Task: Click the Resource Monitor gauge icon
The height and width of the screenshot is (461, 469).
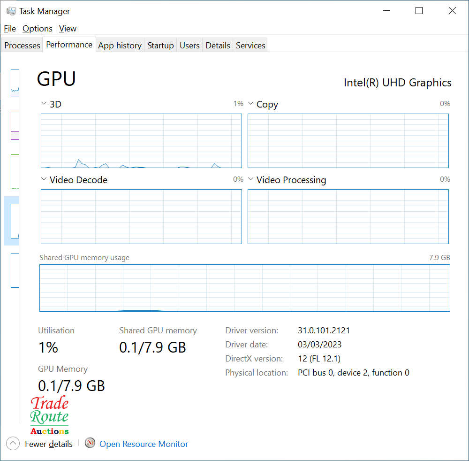Action: tap(90, 443)
